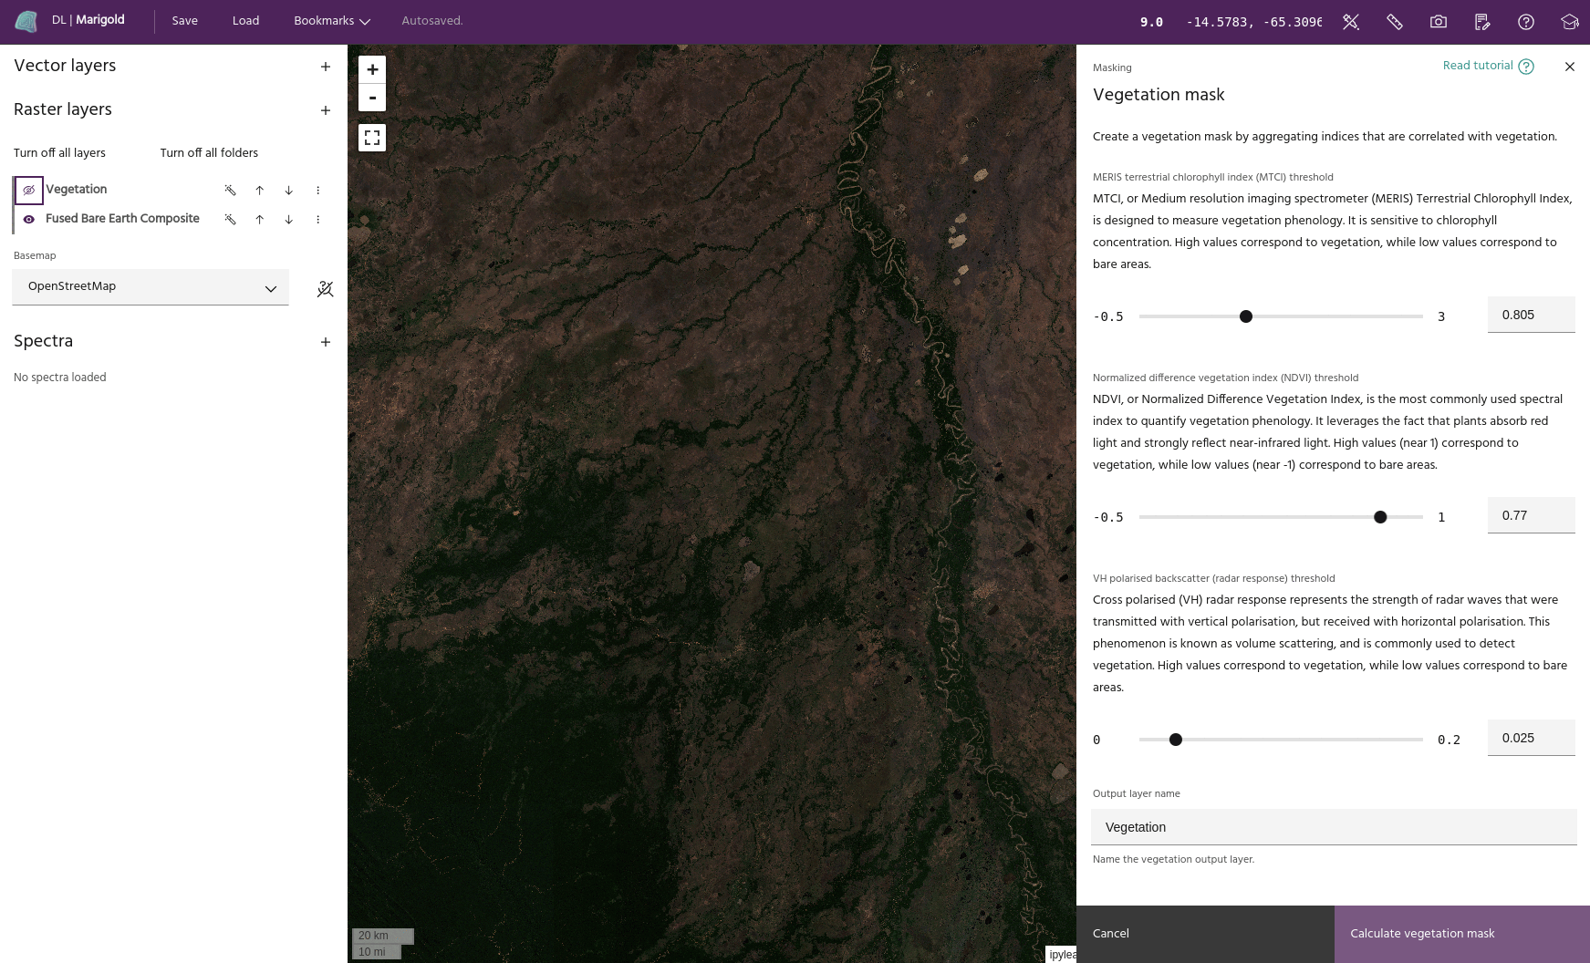The height and width of the screenshot is (963, 1590).
Task: Click the graduation cap tutorials icon
Action: coord(1569,22)
